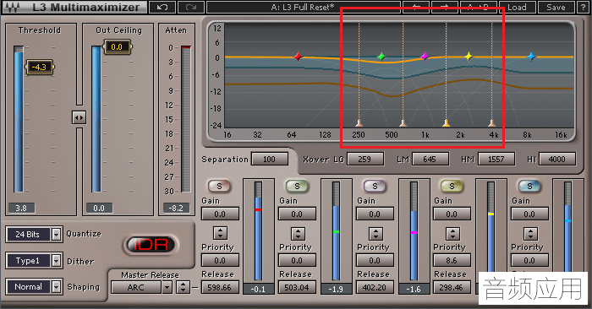Image resolution: width=592 pixels, height=309 pixels.
Task: Go to the previous preset with the left arrow
Action: pos(416,7)
